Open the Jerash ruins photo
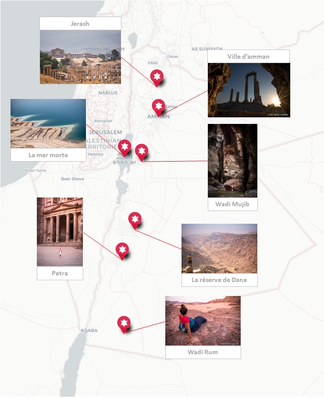Image resolution: width=324 pixels, height=398 pixels. (80, 57)
